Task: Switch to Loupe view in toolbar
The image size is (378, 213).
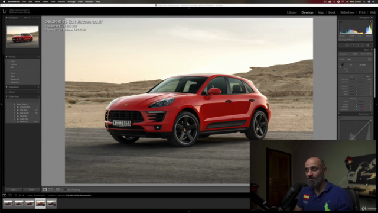Action: tap(45, 189)
